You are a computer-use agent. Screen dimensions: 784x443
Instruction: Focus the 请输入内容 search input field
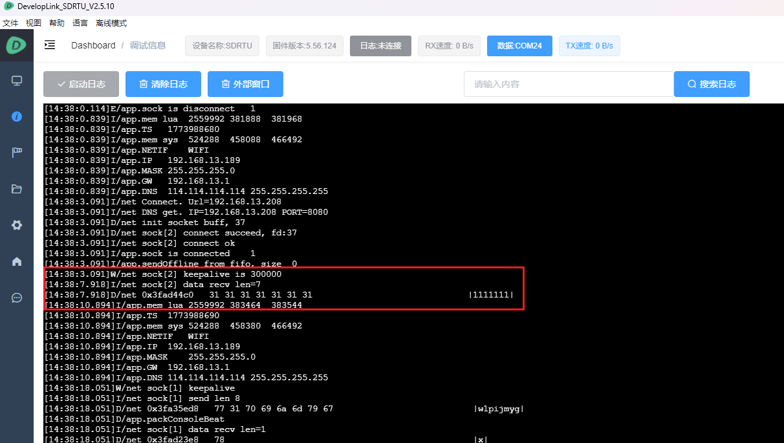pyautogui.click(x=568, y=84)
